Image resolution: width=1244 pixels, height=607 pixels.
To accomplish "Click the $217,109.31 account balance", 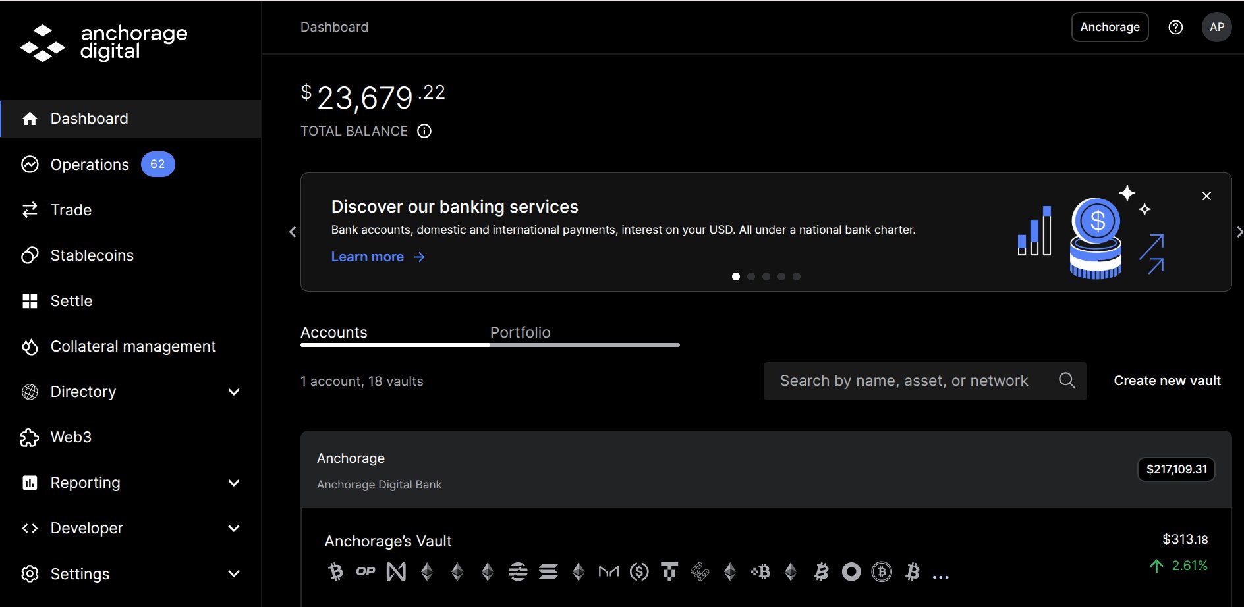I will click(1176, 469).
